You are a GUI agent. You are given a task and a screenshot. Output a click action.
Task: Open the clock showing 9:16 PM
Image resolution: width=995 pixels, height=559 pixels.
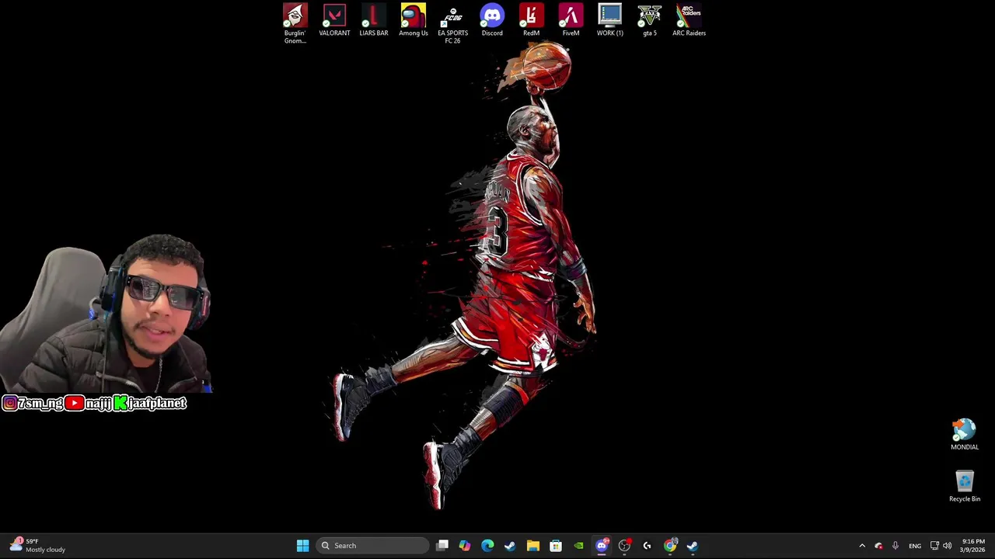973,546
